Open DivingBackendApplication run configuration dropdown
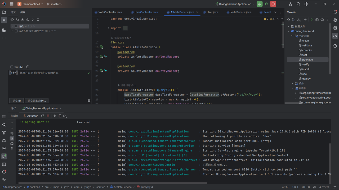The height and width of the screenshot is (190, 339). point(235,4)
